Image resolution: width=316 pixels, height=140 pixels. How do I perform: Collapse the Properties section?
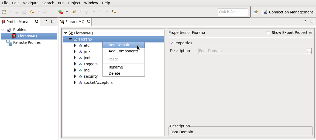click(171, 43)
